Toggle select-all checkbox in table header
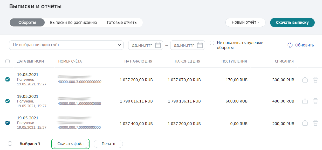 (x=8, y=61)
